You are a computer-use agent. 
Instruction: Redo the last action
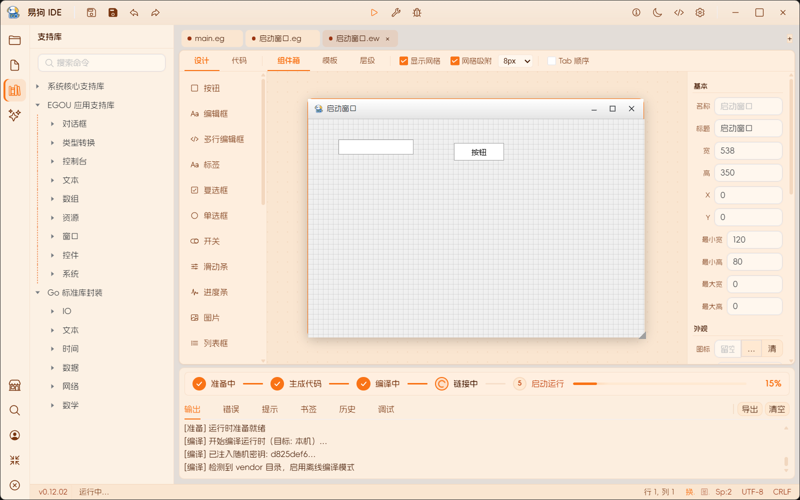point(155,12)
